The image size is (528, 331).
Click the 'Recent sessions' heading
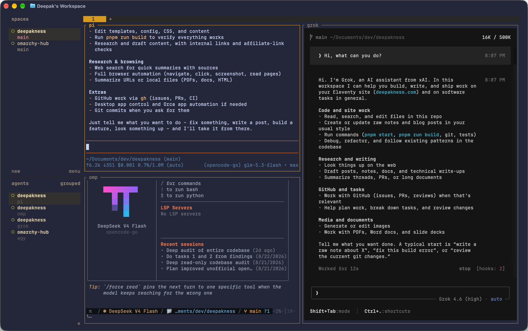182,244
